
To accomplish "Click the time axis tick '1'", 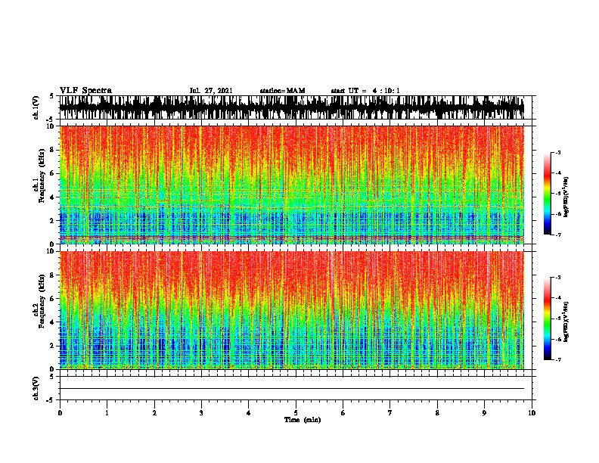I will coord(107,413).
